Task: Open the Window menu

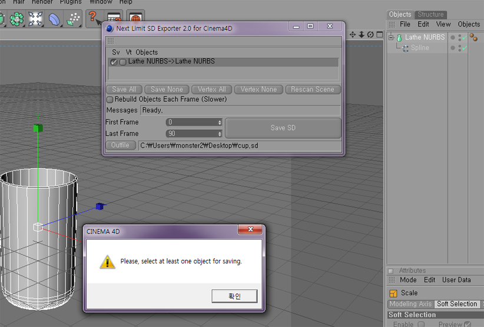Action: [101, 2]
